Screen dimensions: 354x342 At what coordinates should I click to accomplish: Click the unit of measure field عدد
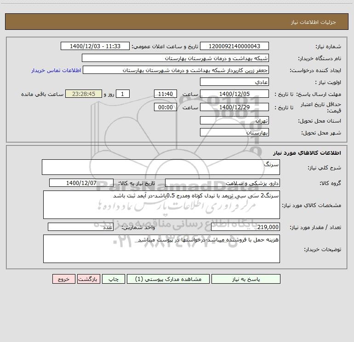[80, 227]
